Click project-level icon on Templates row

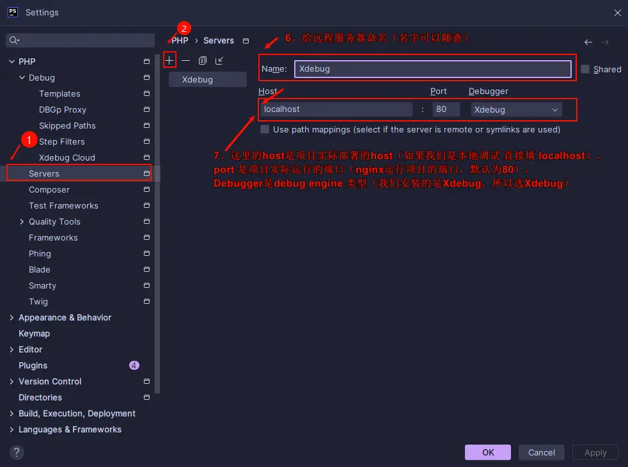point(146,93)
